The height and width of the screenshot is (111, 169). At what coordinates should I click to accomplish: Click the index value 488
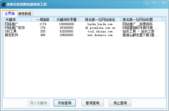click(43, 35)
